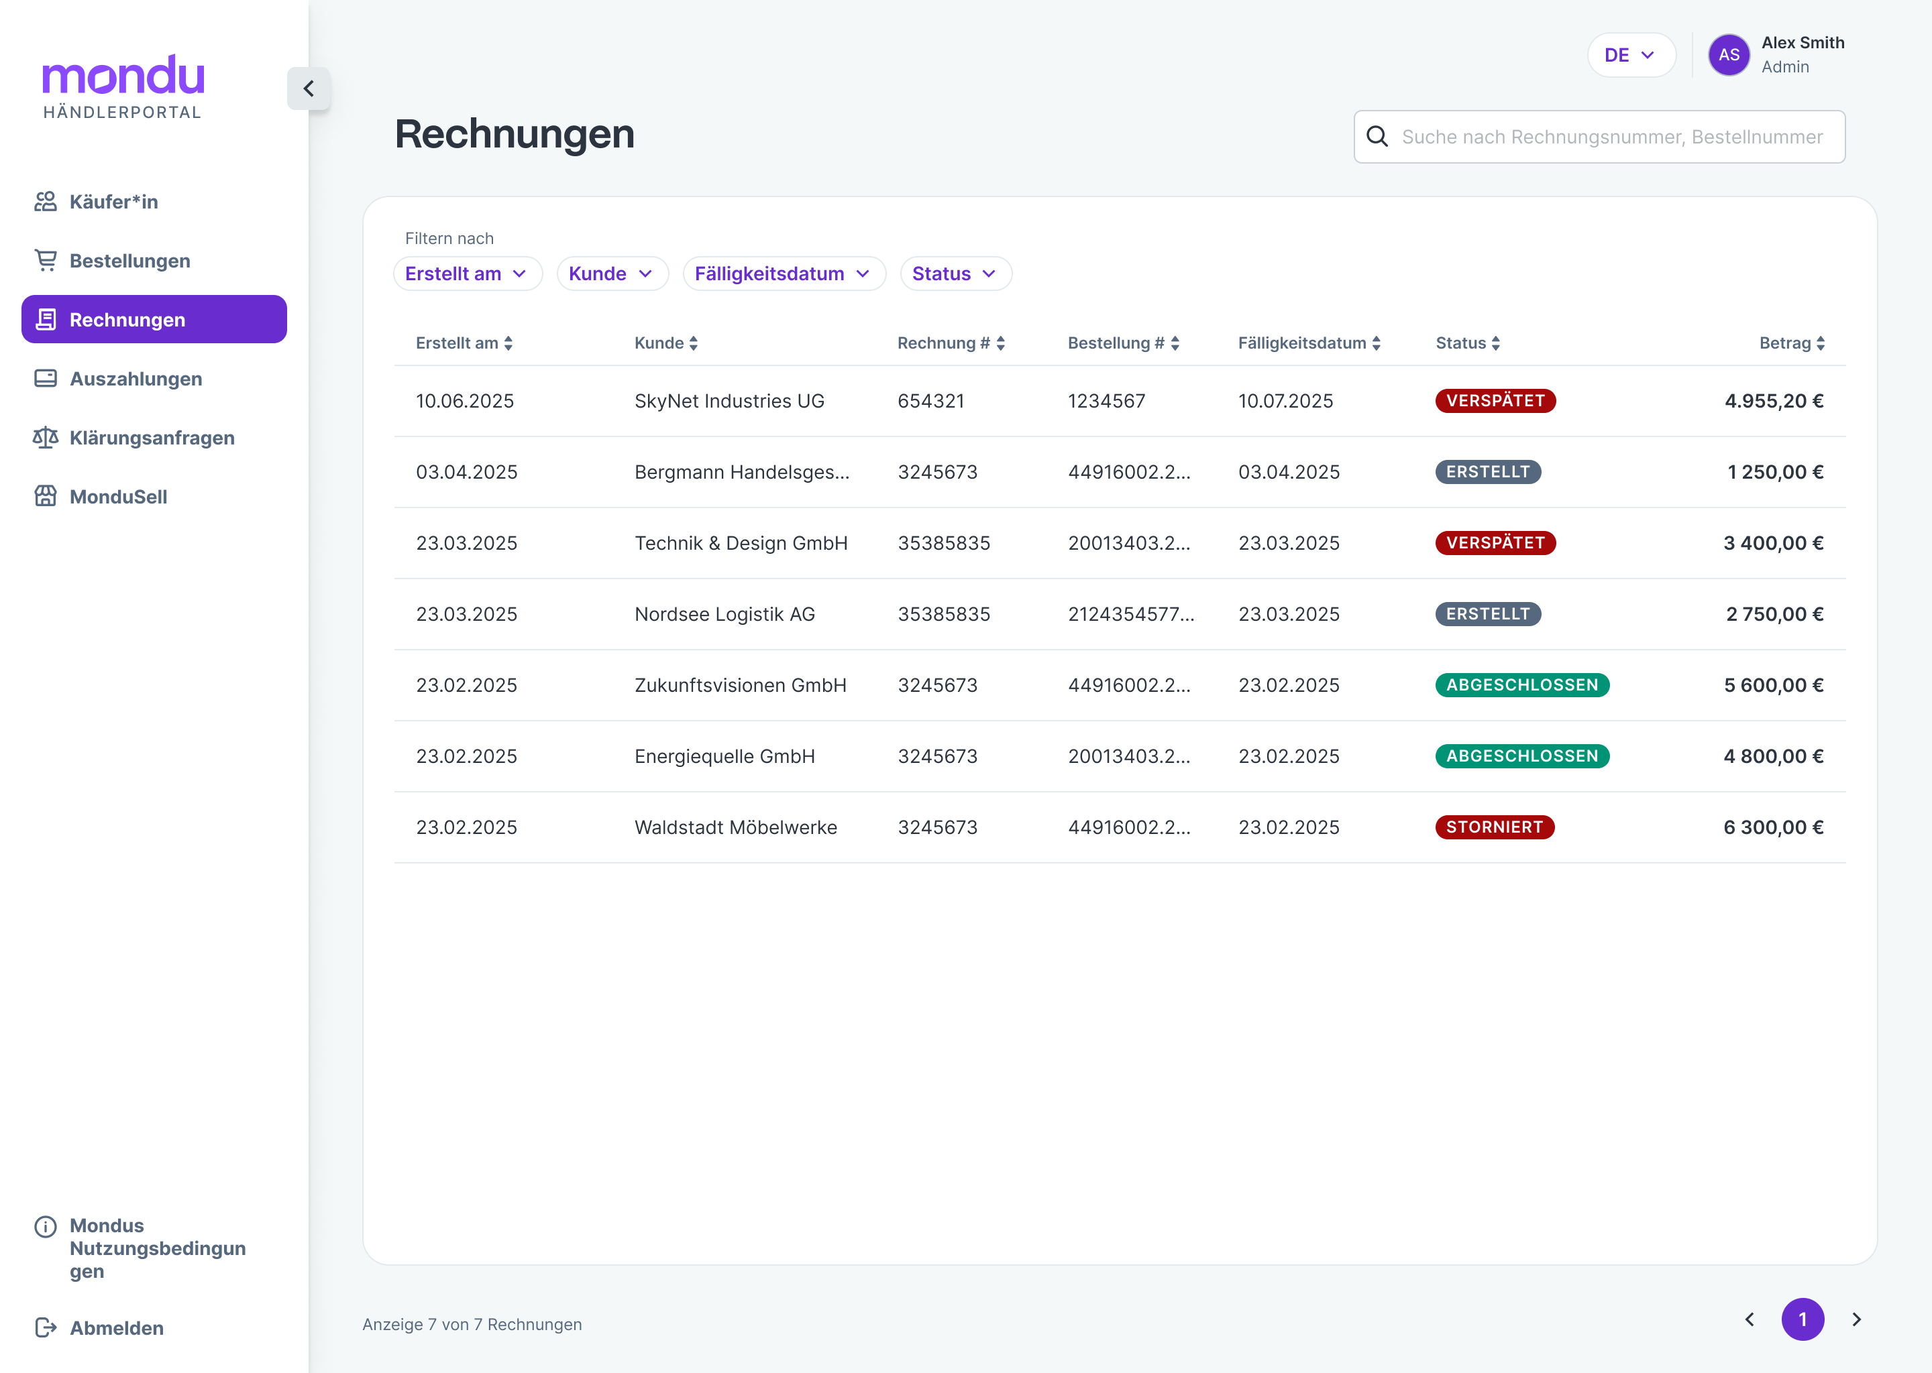Open the DE language dropdown
1932x1373 pixels.
point(1630,55)
